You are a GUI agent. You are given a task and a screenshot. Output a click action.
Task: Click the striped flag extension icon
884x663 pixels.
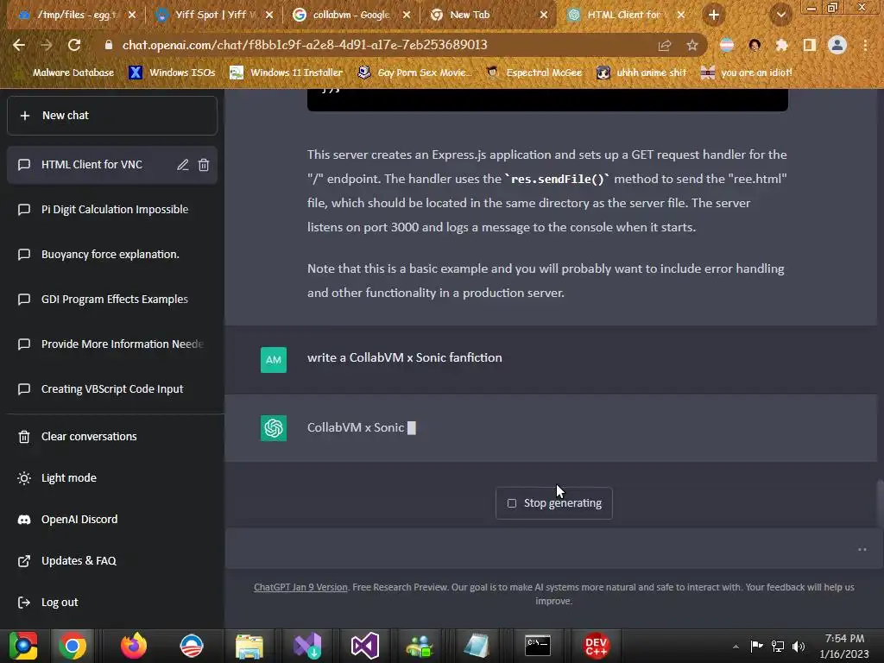[727, 45]
